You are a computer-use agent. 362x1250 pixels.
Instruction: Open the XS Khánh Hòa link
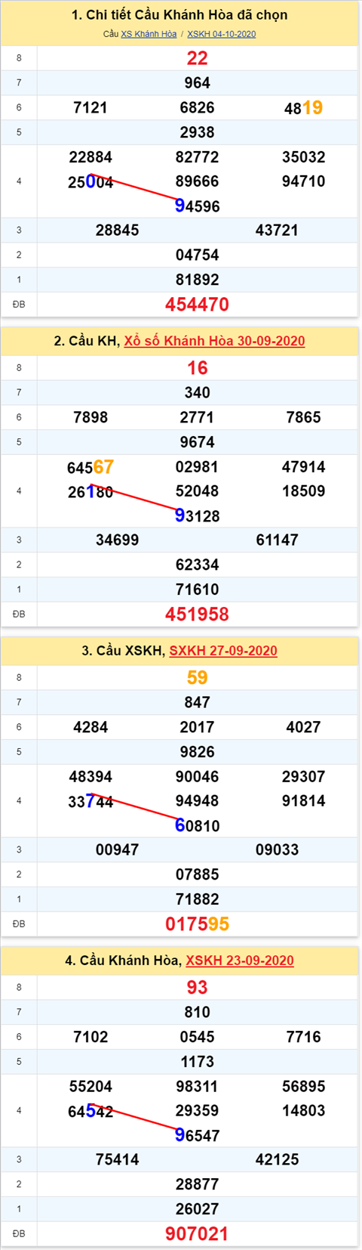point(149,34)
